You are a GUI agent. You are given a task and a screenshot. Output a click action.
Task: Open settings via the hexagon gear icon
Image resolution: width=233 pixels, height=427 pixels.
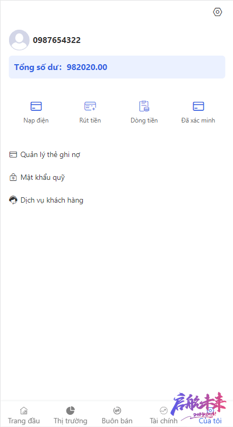218,12
